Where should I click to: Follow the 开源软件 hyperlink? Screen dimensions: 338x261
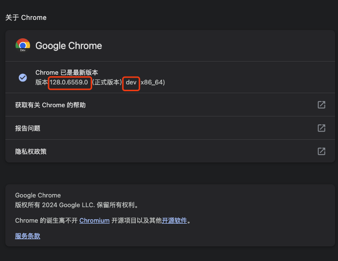click(x=174, y=220)
